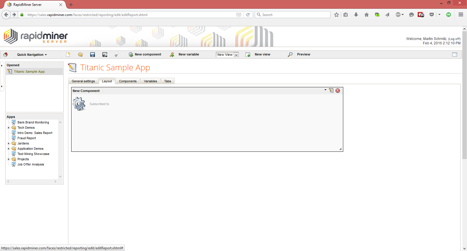Click the New variable icon
This screenshot has width=467, height=251.
tap(172, 55)
